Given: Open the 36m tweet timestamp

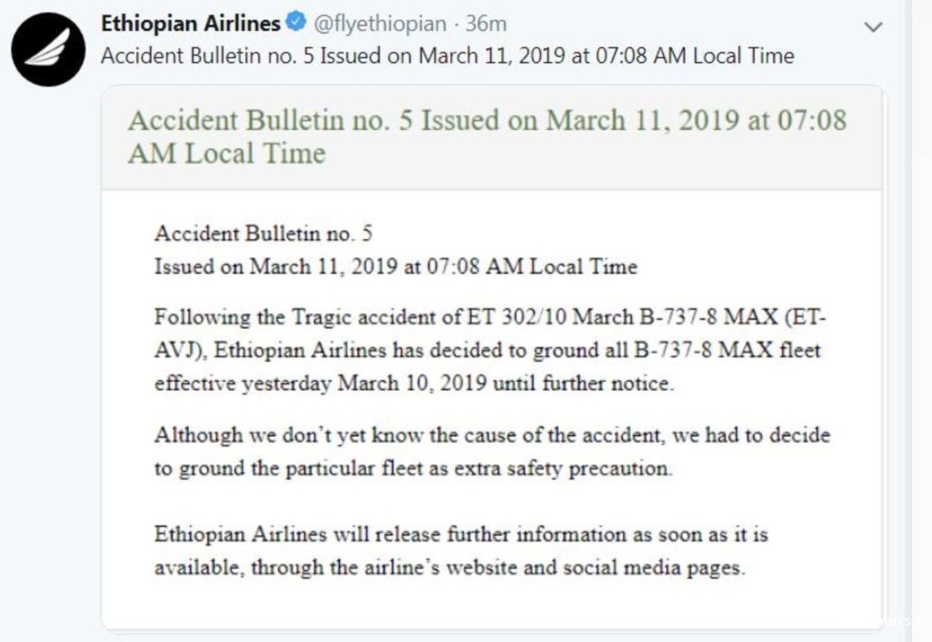Looking at the screenshot, I should [x=486, y=24].
